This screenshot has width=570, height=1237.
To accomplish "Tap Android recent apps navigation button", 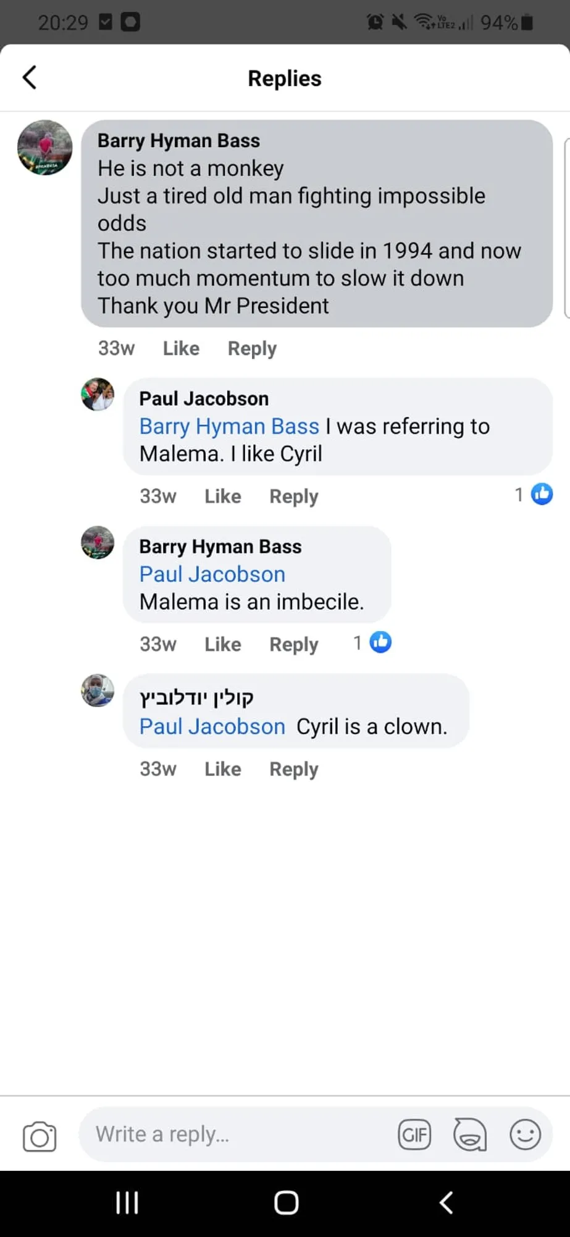I will [x=127, y=1203].
